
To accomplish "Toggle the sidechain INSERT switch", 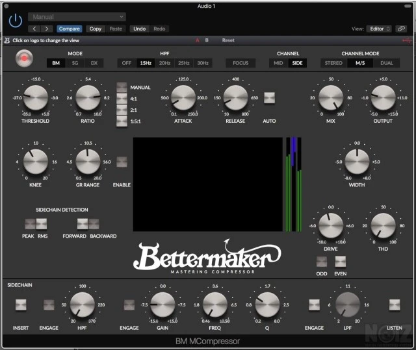I will (x=21, y=305).
